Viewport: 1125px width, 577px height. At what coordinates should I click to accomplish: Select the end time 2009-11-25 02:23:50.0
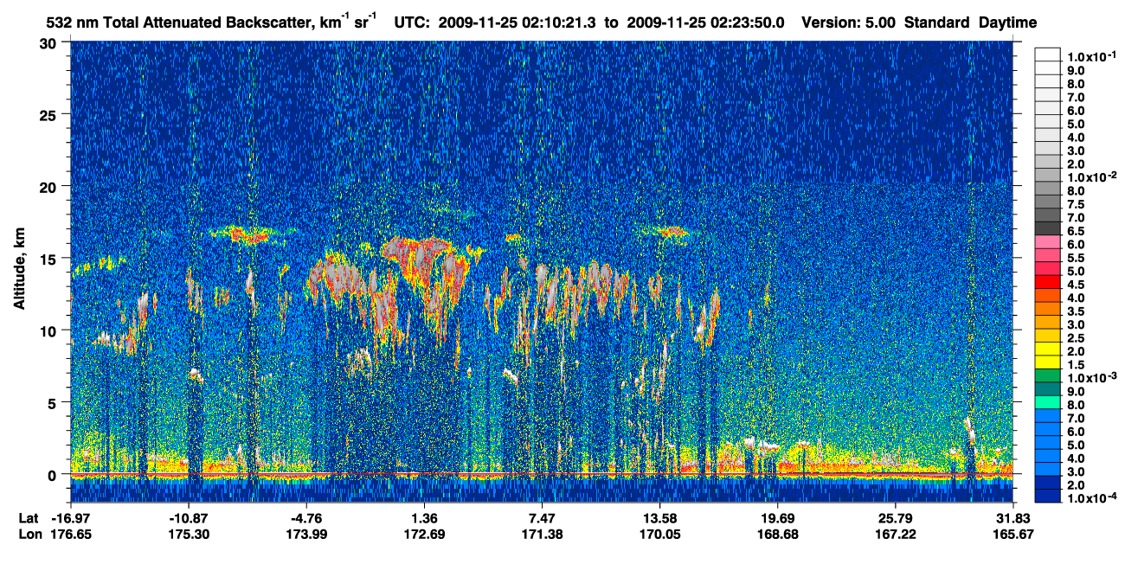(x=704, y=22)
